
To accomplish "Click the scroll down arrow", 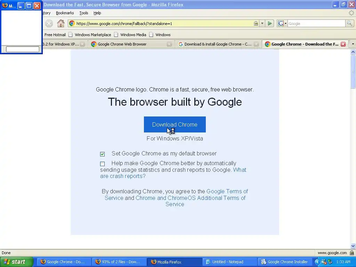I will (353, 246).
